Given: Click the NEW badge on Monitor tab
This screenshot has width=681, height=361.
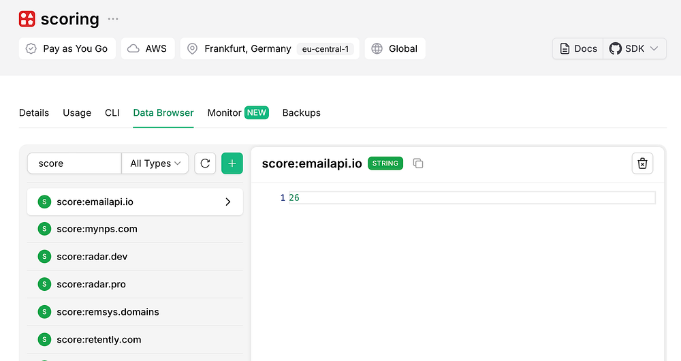Looking at the screenshot, I should [x=256, y=113].
